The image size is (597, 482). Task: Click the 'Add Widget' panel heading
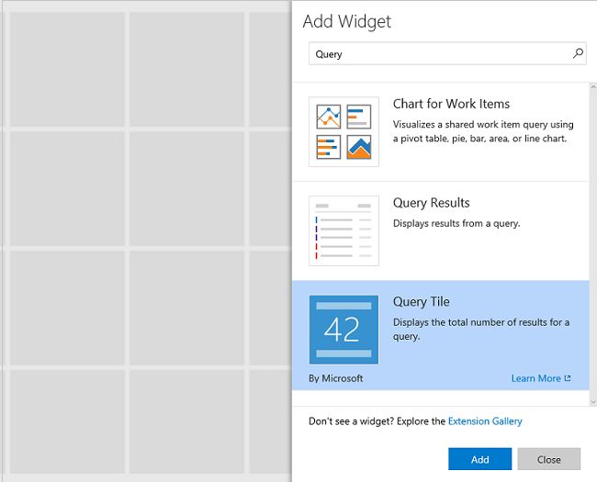click(347, 21)
